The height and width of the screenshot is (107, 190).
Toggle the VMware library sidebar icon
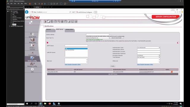point(49,4)
